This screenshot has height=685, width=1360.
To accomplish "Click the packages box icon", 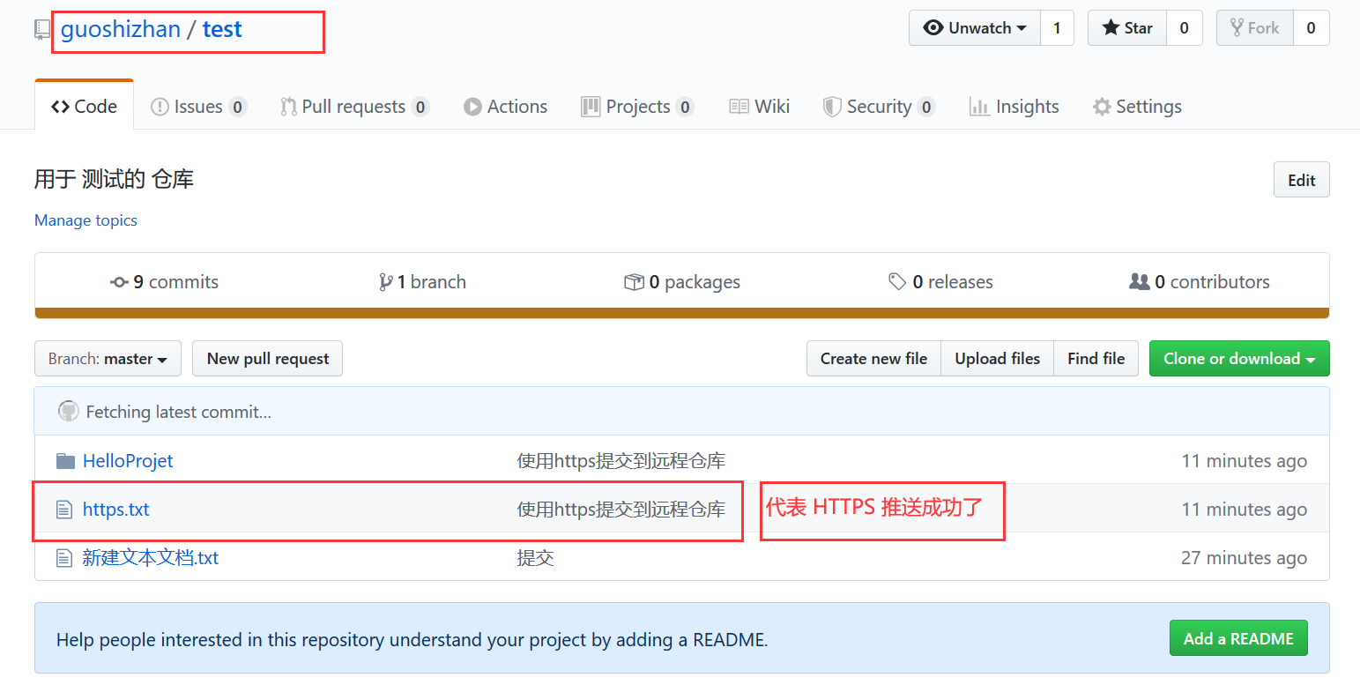I will coord(634,282).
